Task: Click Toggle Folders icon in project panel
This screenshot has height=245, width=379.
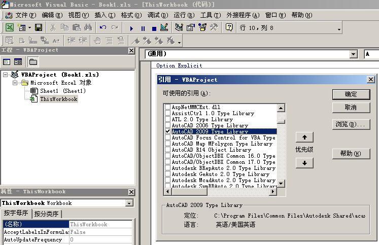Action: point(33,62)
